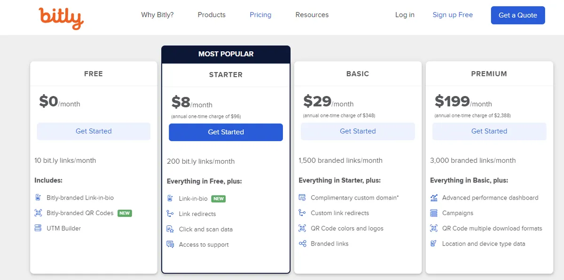Open the Why Bitly? menu
564x280 pixels.
pos(157,15)
